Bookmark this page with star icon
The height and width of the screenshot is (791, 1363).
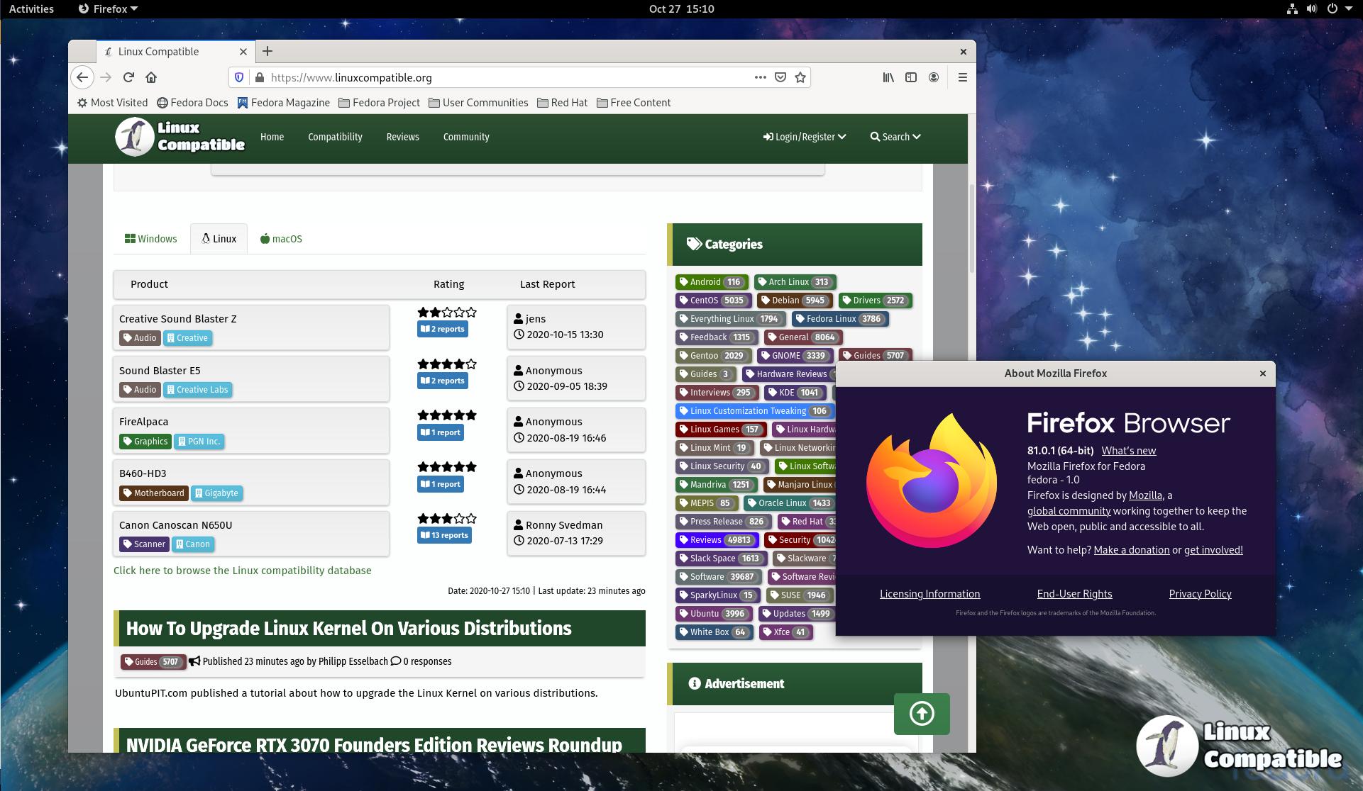pos(800,77)
